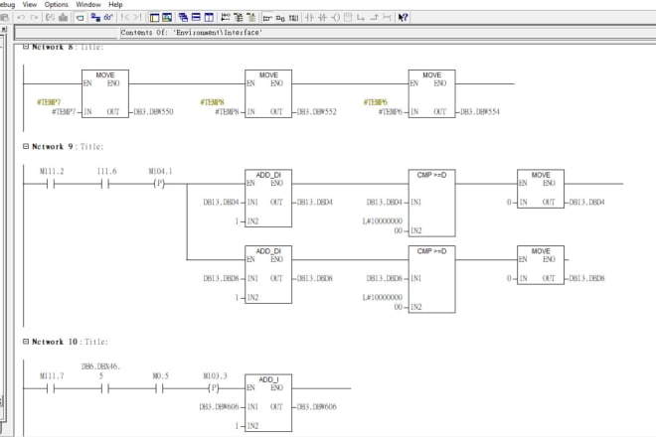Collapse Network 8 using its box toggle
Viewport: 656px width, 437px height.
click(26, 47)
